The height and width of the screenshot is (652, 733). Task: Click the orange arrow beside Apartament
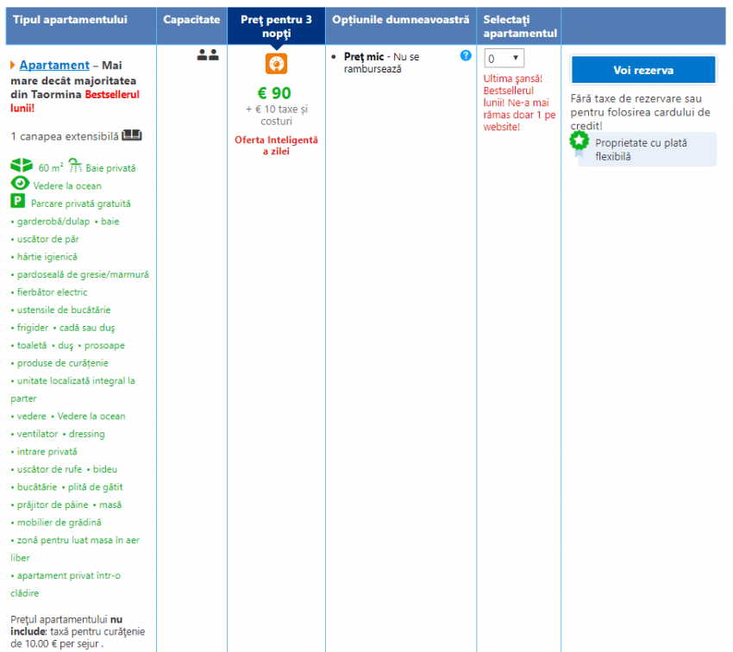point(13,66)
